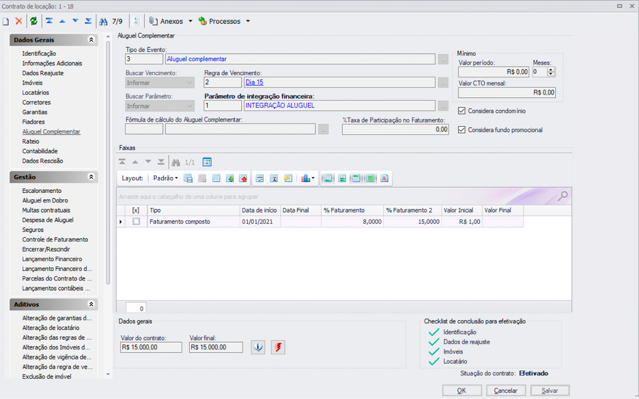639x399 pixels.
Task: Click the red X delete record icon
Action: point(19,21)
